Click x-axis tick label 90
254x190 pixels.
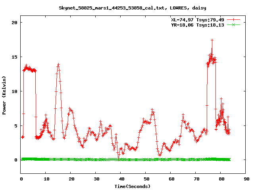246,179
